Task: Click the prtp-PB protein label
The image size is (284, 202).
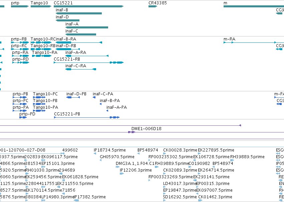Action: tap(20, 94)
